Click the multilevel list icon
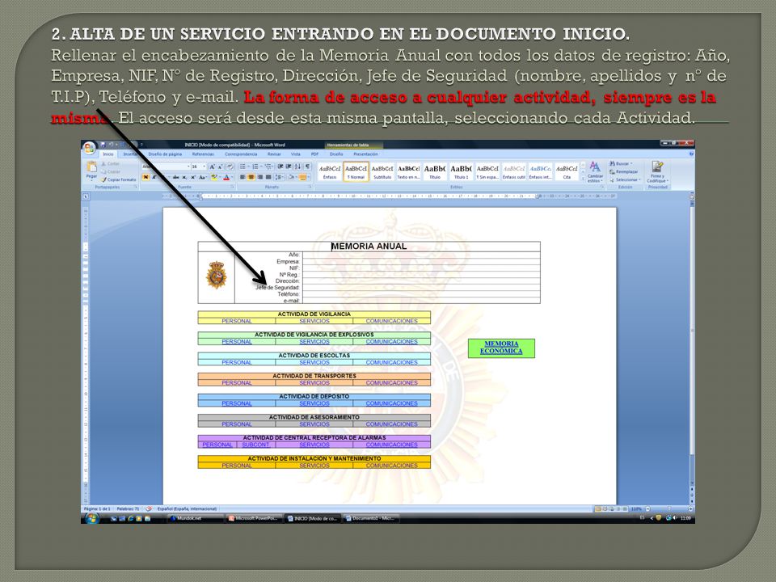Viewport: 776px width, 582px height. [x=268, y=167]
